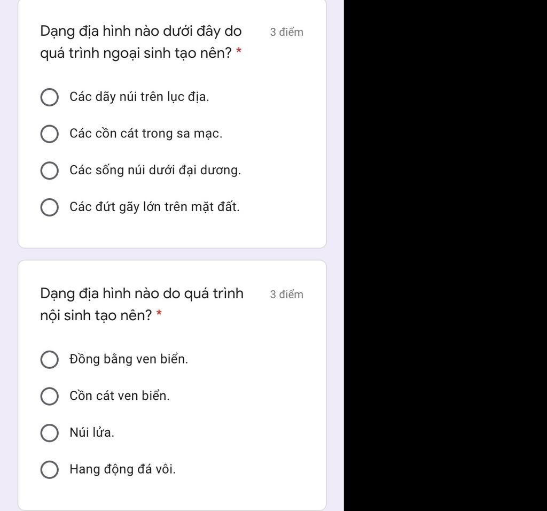Click the answer text "Đồng bằng ven biển."
The height and width of the screenshot is (511, 547).
point(129,360)
